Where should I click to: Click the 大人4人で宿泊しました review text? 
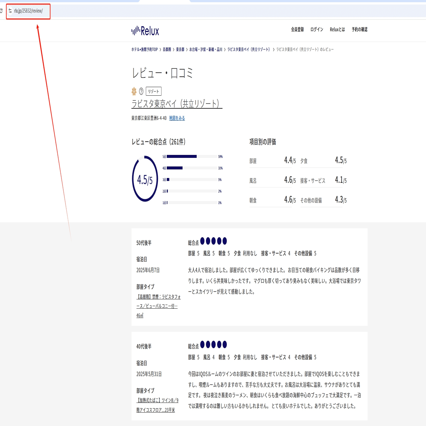coord(274,281)
